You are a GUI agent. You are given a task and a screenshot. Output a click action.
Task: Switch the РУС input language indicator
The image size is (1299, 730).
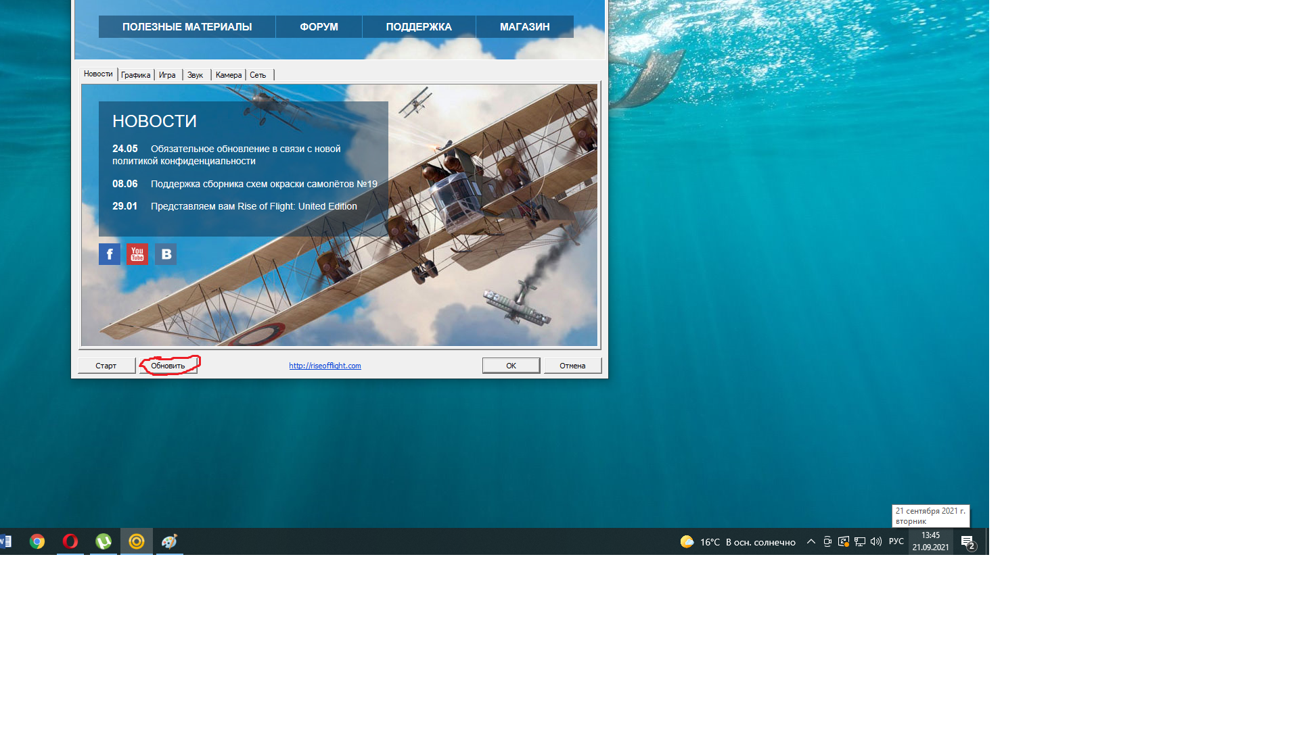pos(896,541)
